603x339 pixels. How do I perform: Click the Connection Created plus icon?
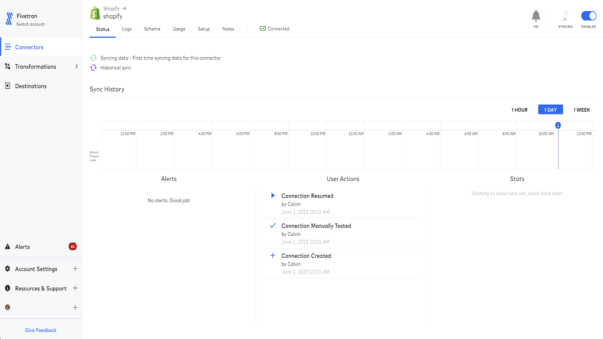(x=273, y=255)
